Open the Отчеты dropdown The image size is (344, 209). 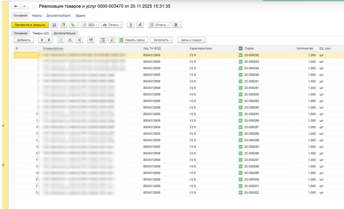click(x=159, y=25)
